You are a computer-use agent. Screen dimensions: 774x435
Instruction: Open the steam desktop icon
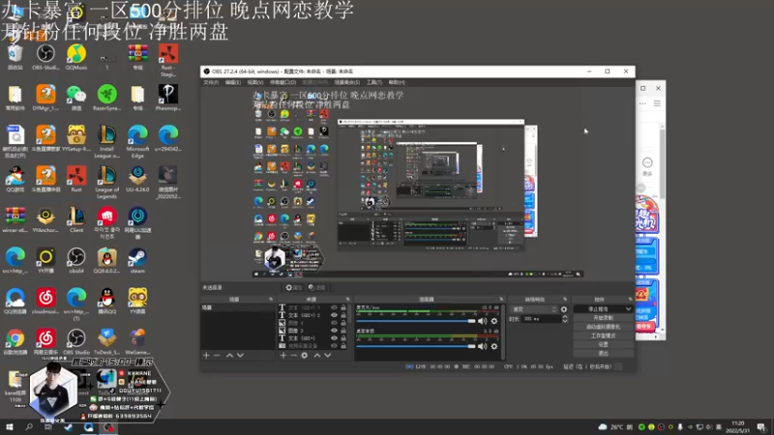(137, 261)
